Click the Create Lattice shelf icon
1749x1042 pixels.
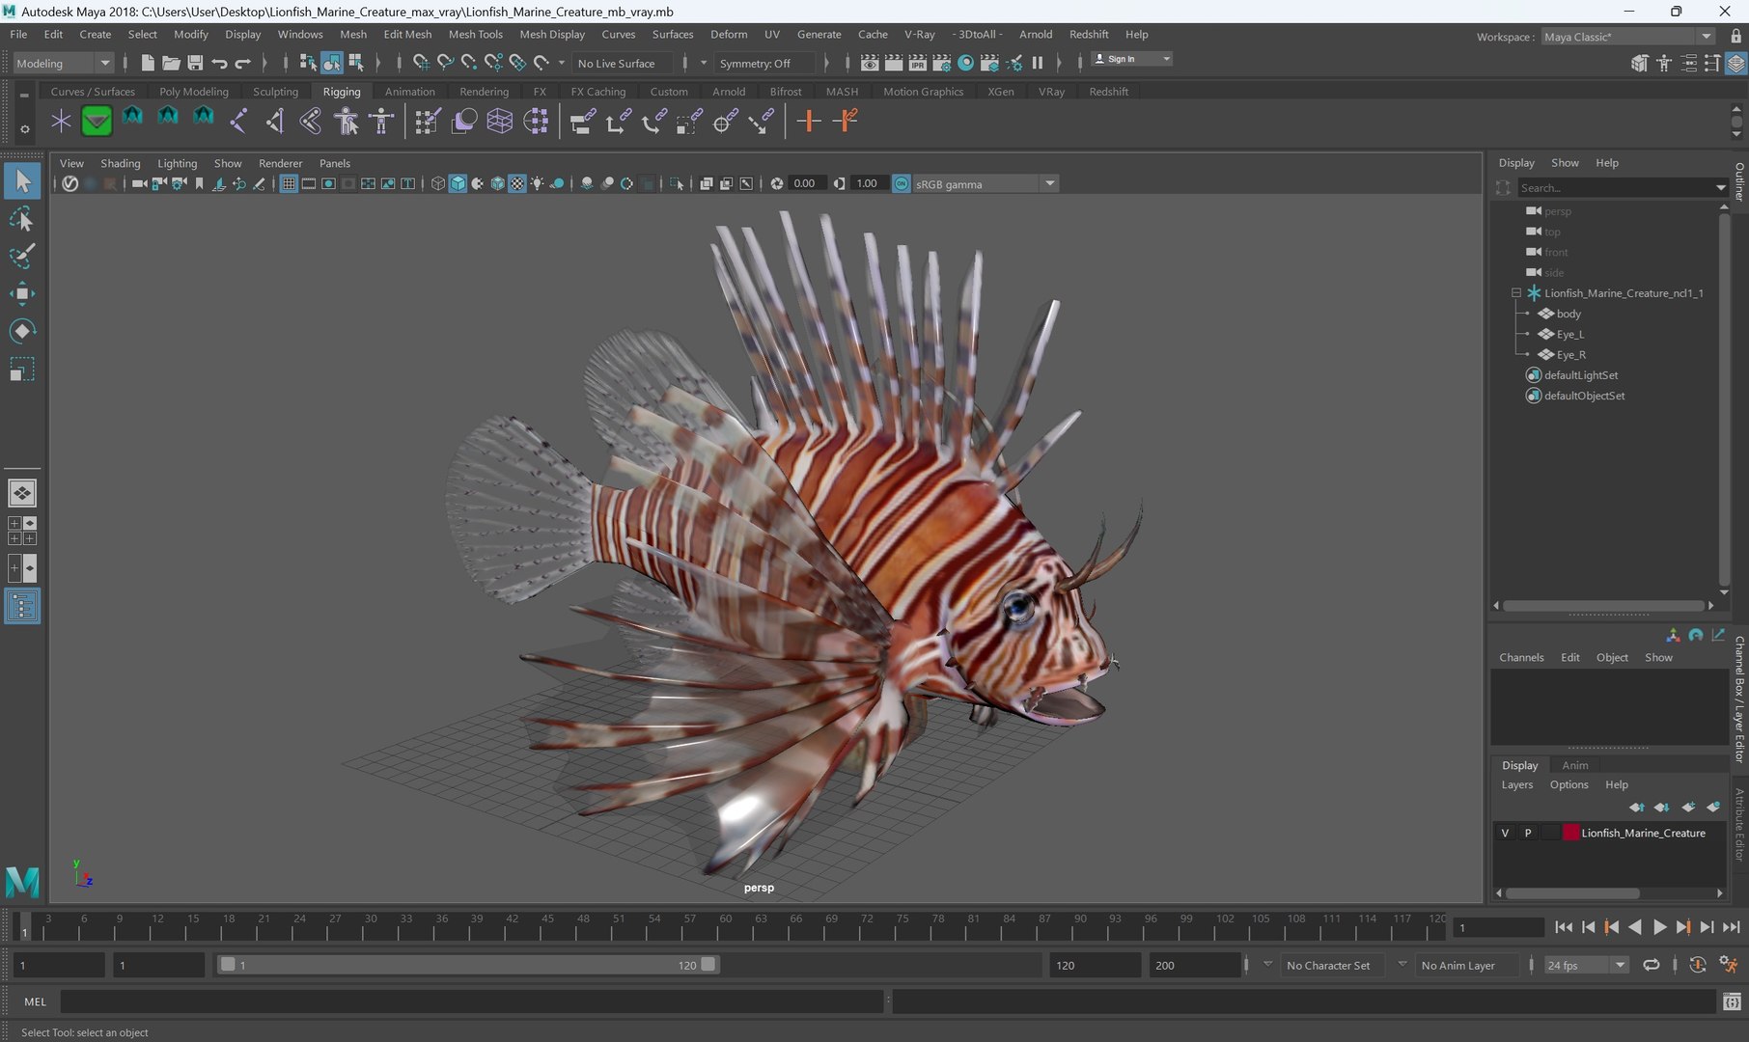(500, 122)
